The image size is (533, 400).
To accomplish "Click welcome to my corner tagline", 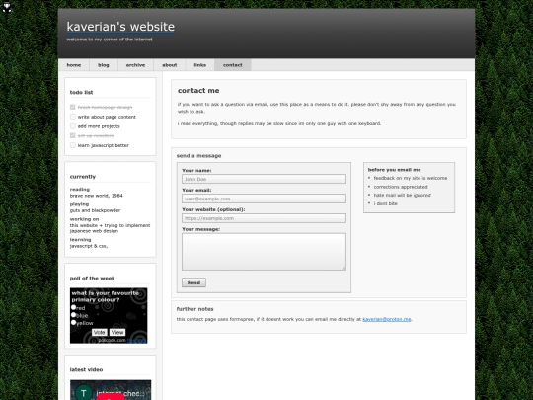I will [110, 40].
